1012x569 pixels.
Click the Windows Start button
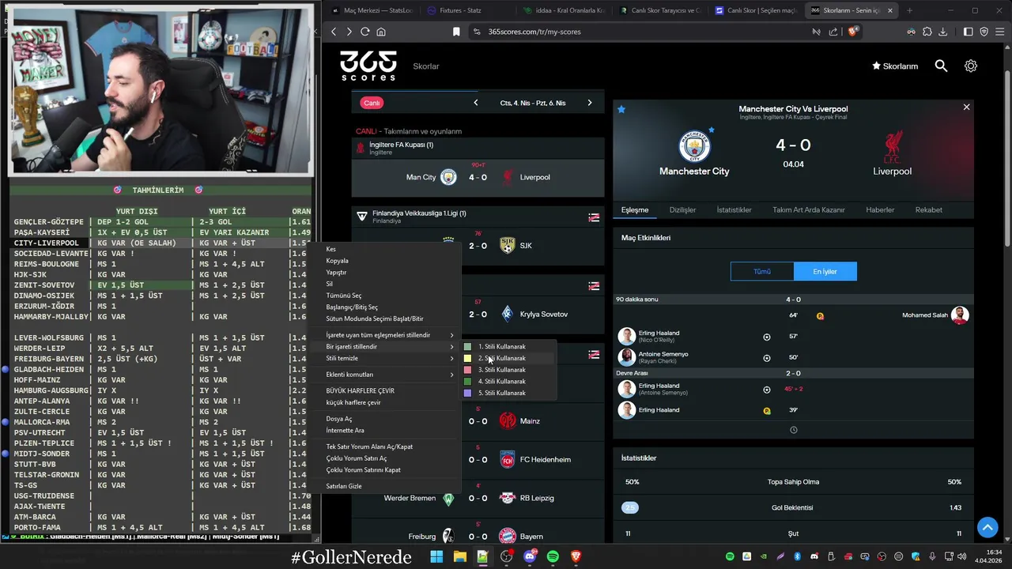pos(436,557)
